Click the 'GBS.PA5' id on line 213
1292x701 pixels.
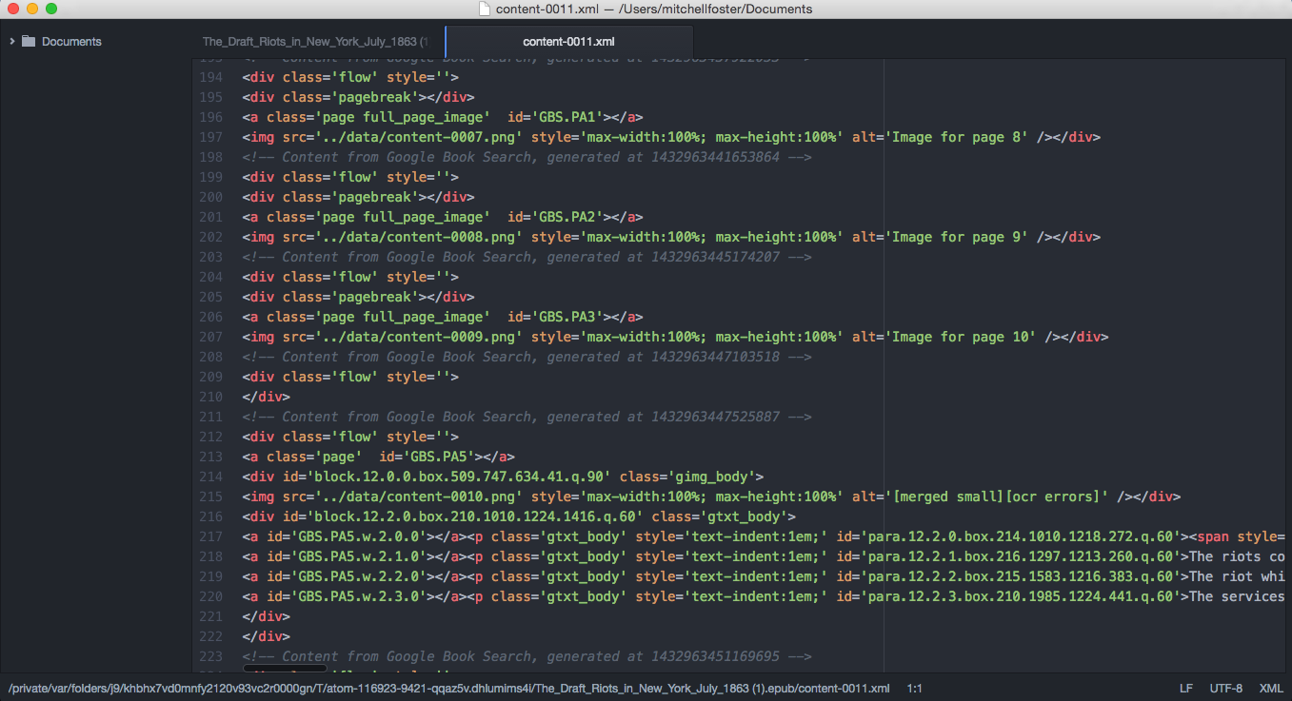(x=439, y=457)
